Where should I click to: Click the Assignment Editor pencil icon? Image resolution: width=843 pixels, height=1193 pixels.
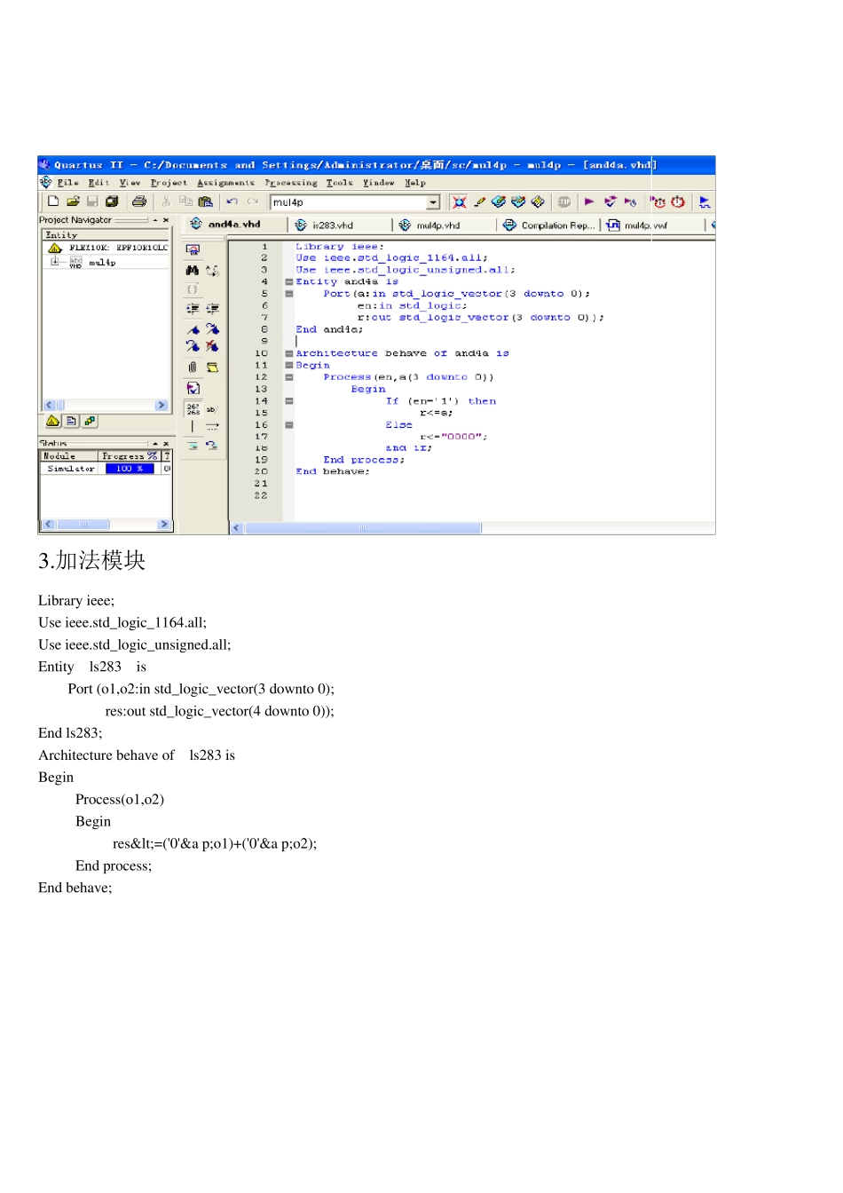click(x=480, y=202)
